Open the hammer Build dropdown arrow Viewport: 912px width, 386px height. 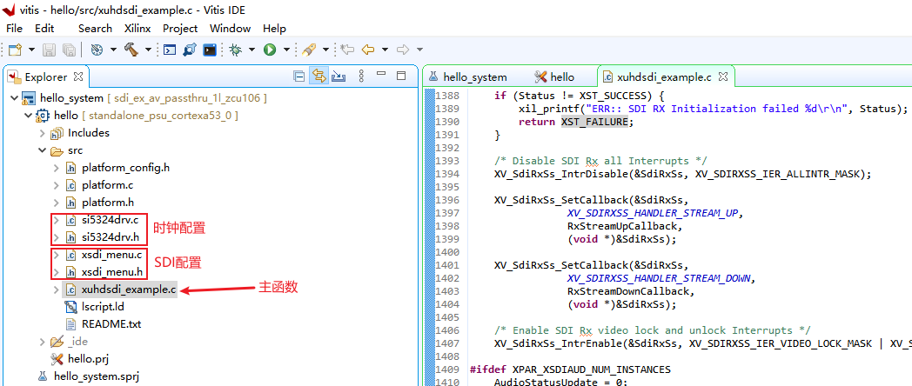tap(148, 50)
